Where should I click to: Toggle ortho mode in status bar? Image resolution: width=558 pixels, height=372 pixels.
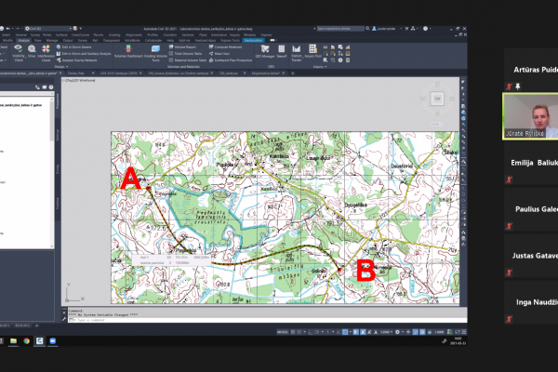(x=311, y=332)
